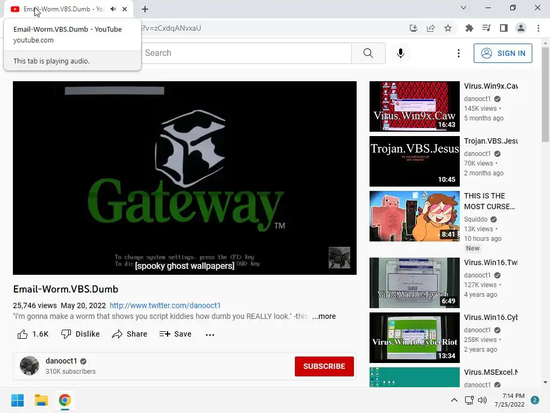Open the Chrome profile avatar icon
This screenshot has height=413, width=550.
point(521,28)
